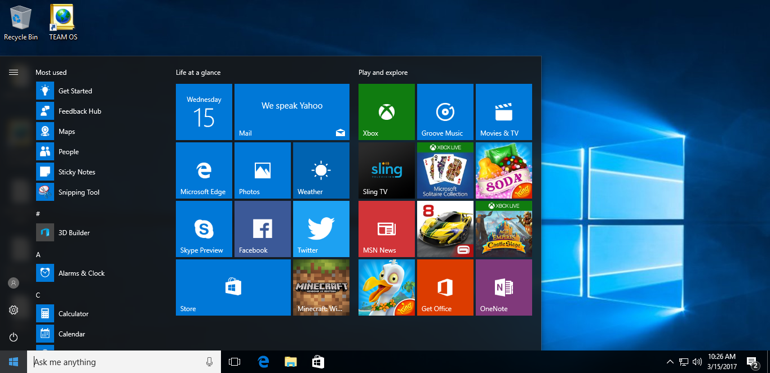
Task: Click the 'C' letter group header
Action: (x=38, y=295)
